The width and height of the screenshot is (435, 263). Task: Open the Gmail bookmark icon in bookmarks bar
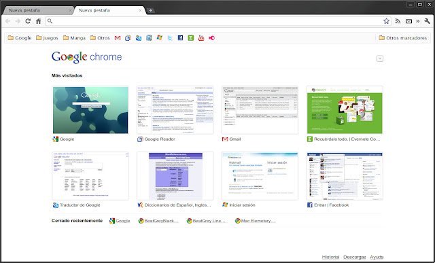pyautogui.click(x=118, y=38)
